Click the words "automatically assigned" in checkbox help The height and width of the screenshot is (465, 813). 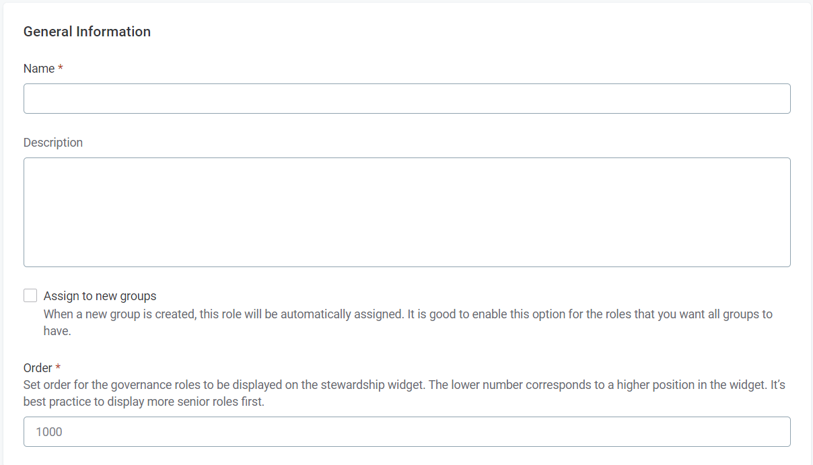[342, 314]
